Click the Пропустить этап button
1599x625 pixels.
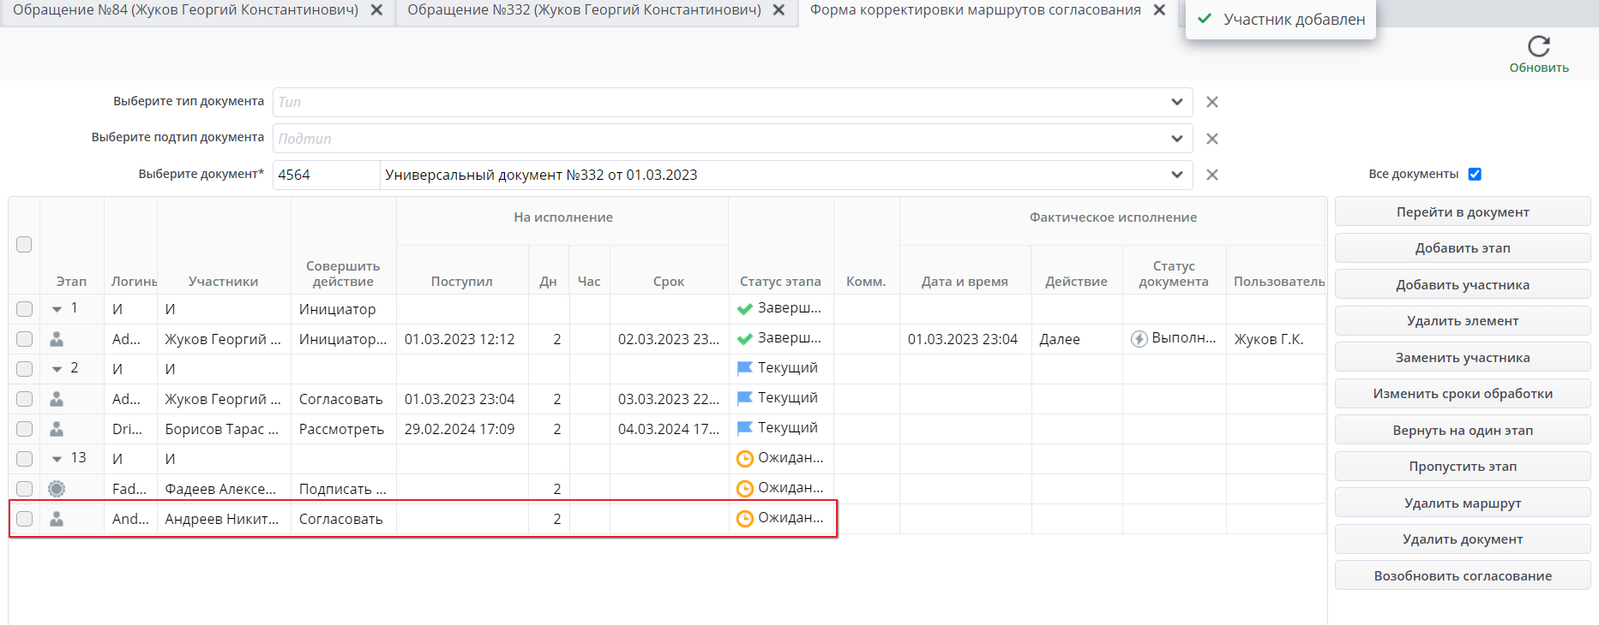click(1463, 467)
